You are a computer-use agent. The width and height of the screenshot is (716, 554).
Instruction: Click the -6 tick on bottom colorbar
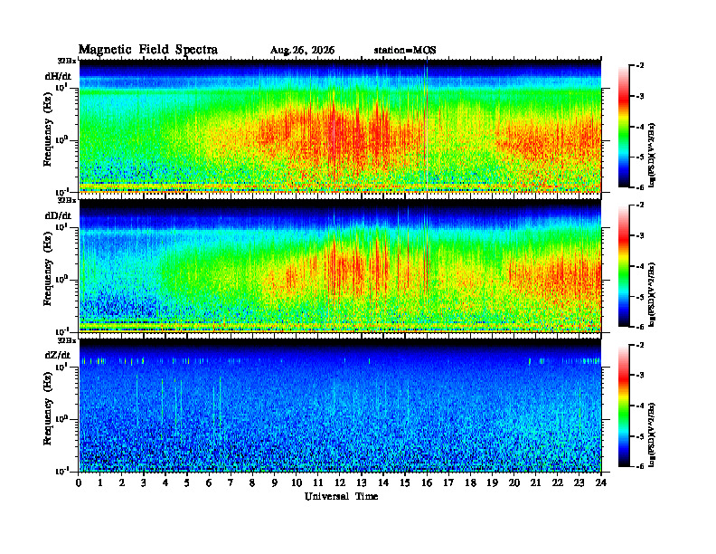[640, 466]
